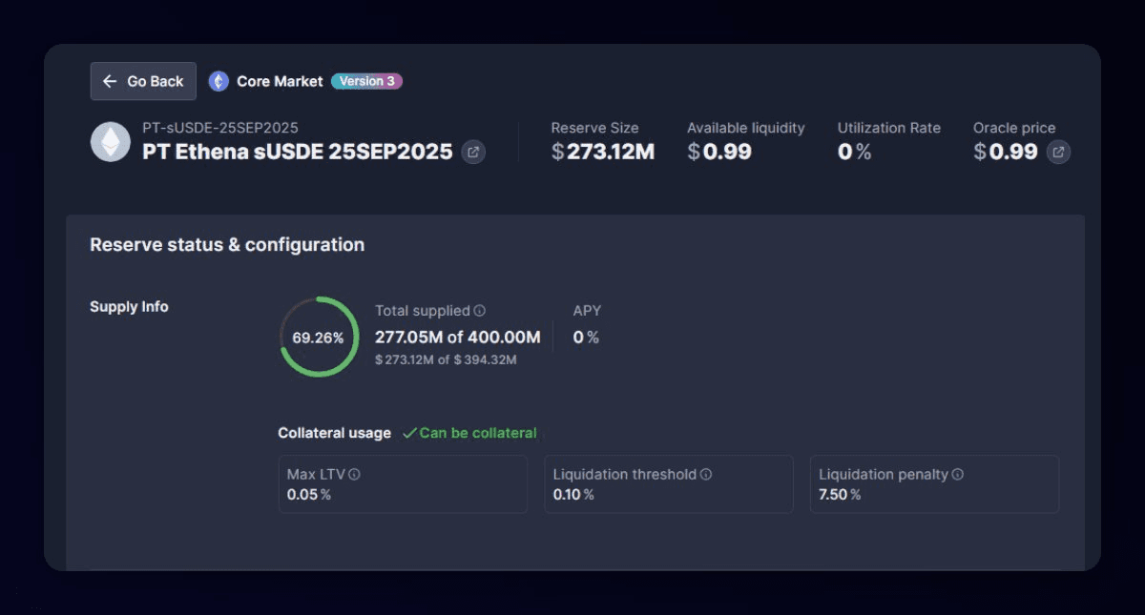Viewport: 1145px width, 615px height.
Task: Click the Supply Info label
Action: coord(129,307)
